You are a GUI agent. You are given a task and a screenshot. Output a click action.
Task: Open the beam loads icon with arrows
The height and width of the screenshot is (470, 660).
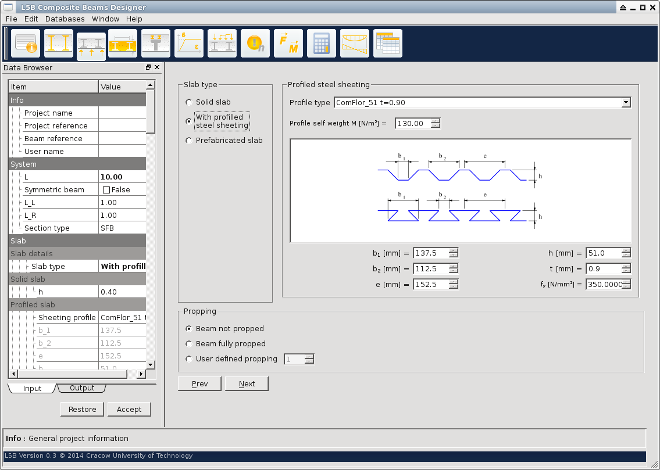point(222,44)
